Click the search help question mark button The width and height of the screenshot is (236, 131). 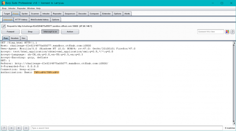4,128
